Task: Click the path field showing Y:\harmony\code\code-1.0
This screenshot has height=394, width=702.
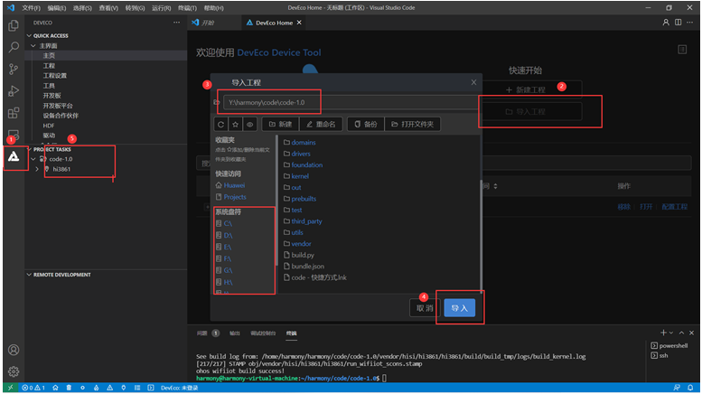Action: (350, 102)
